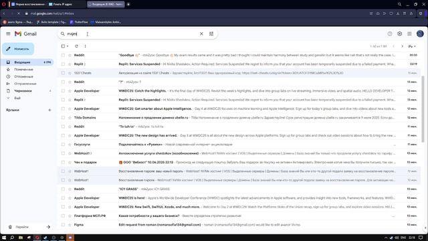
Task: Open the WWDC25: The new design has arrived email
Action: (239, 135)
